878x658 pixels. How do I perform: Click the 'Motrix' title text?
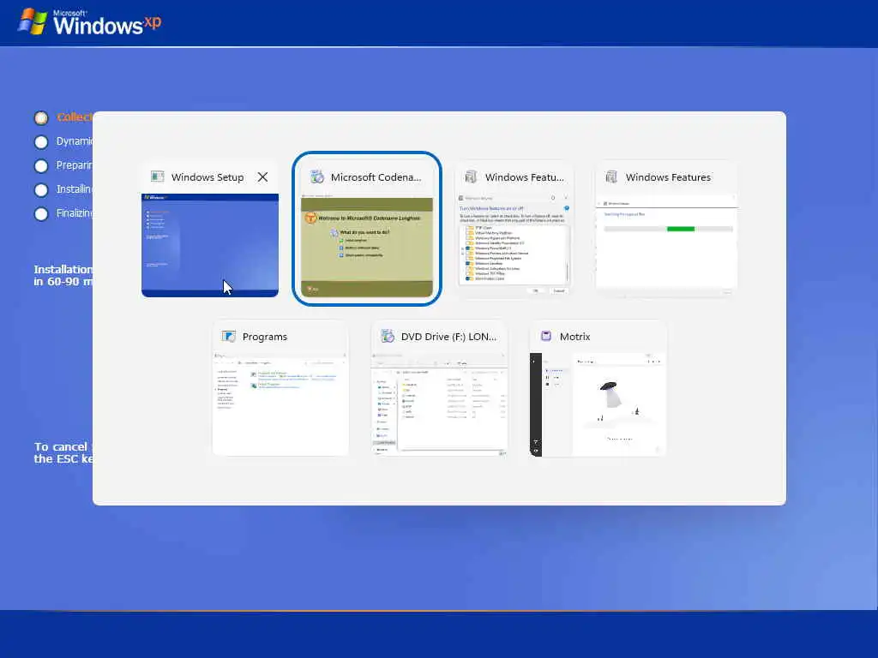click(x=575, y=337)
